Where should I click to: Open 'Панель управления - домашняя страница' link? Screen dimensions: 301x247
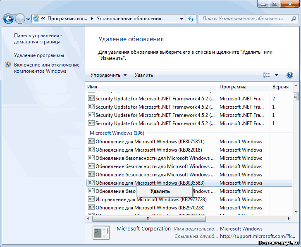click(38, 38)
